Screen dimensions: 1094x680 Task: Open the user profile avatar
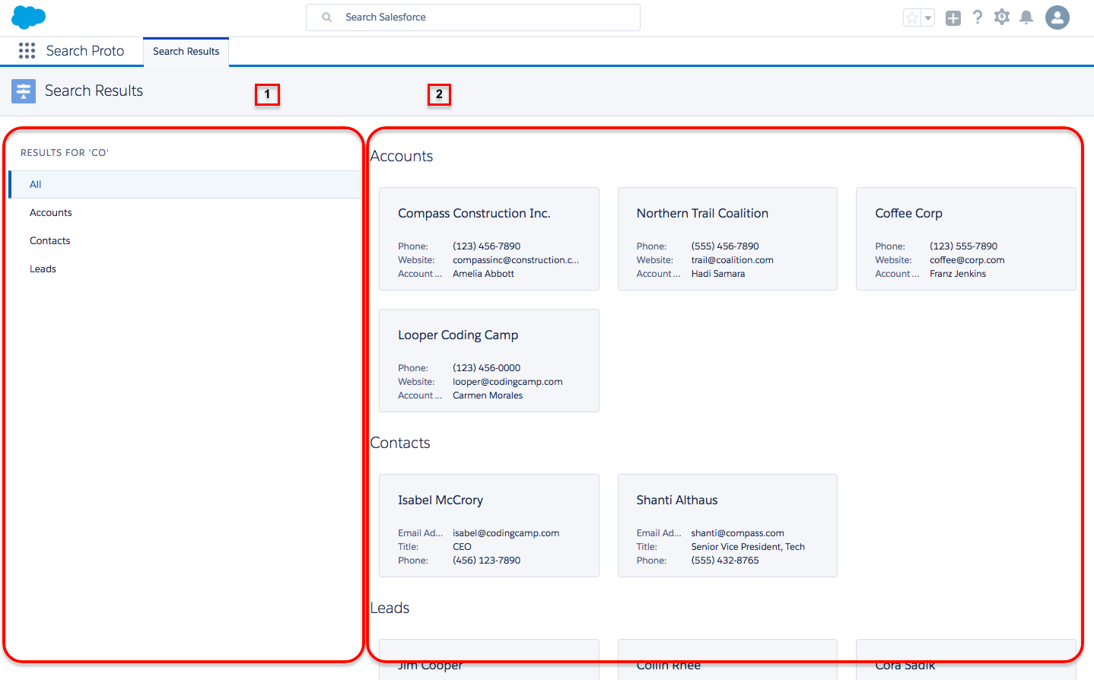coord(1057,17)
